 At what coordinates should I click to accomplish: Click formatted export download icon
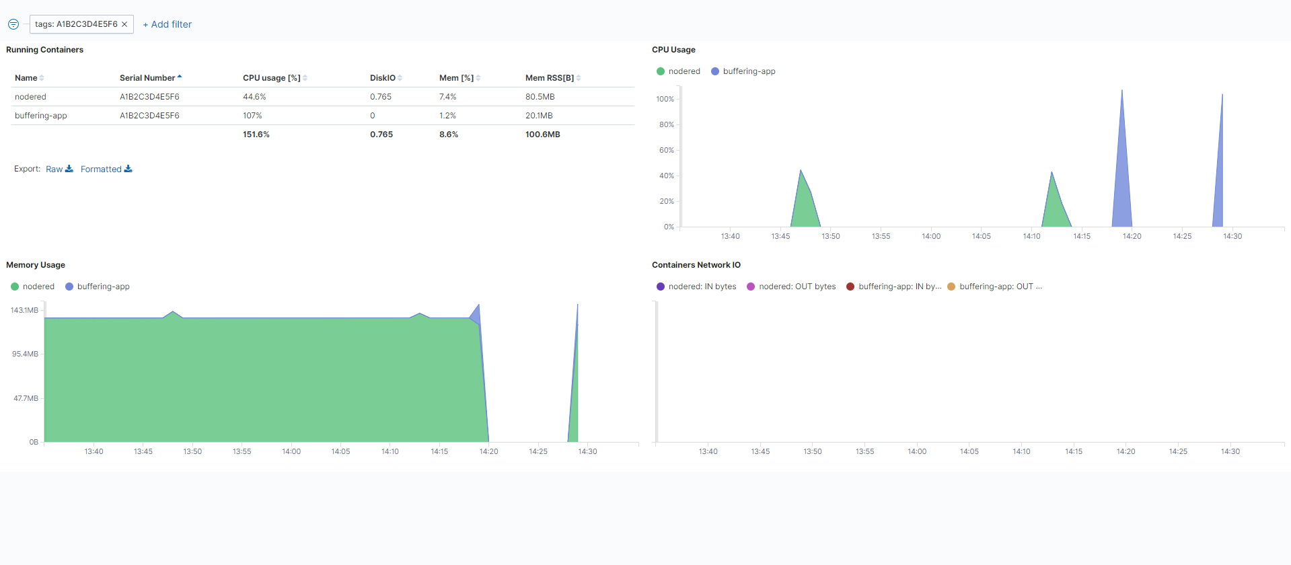[x=128, y=169]
